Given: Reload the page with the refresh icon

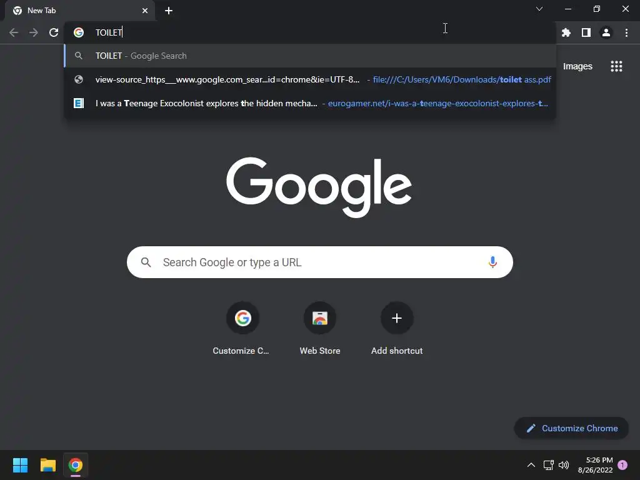Looking at the screenshot, I should (54, 32).
